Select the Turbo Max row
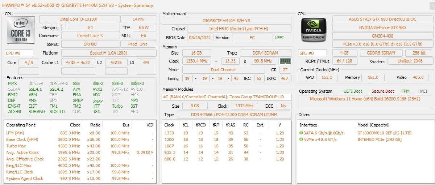This screenshot has width=435, height=185. (x=80, y=146)
